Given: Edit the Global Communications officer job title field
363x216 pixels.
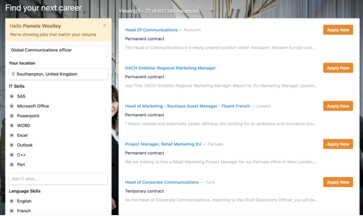Looking at the screenshot, I should pyautogui.click(x=58, y=51).
